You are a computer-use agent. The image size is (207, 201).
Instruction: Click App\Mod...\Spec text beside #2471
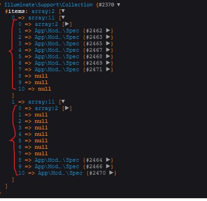coord(57,69)
